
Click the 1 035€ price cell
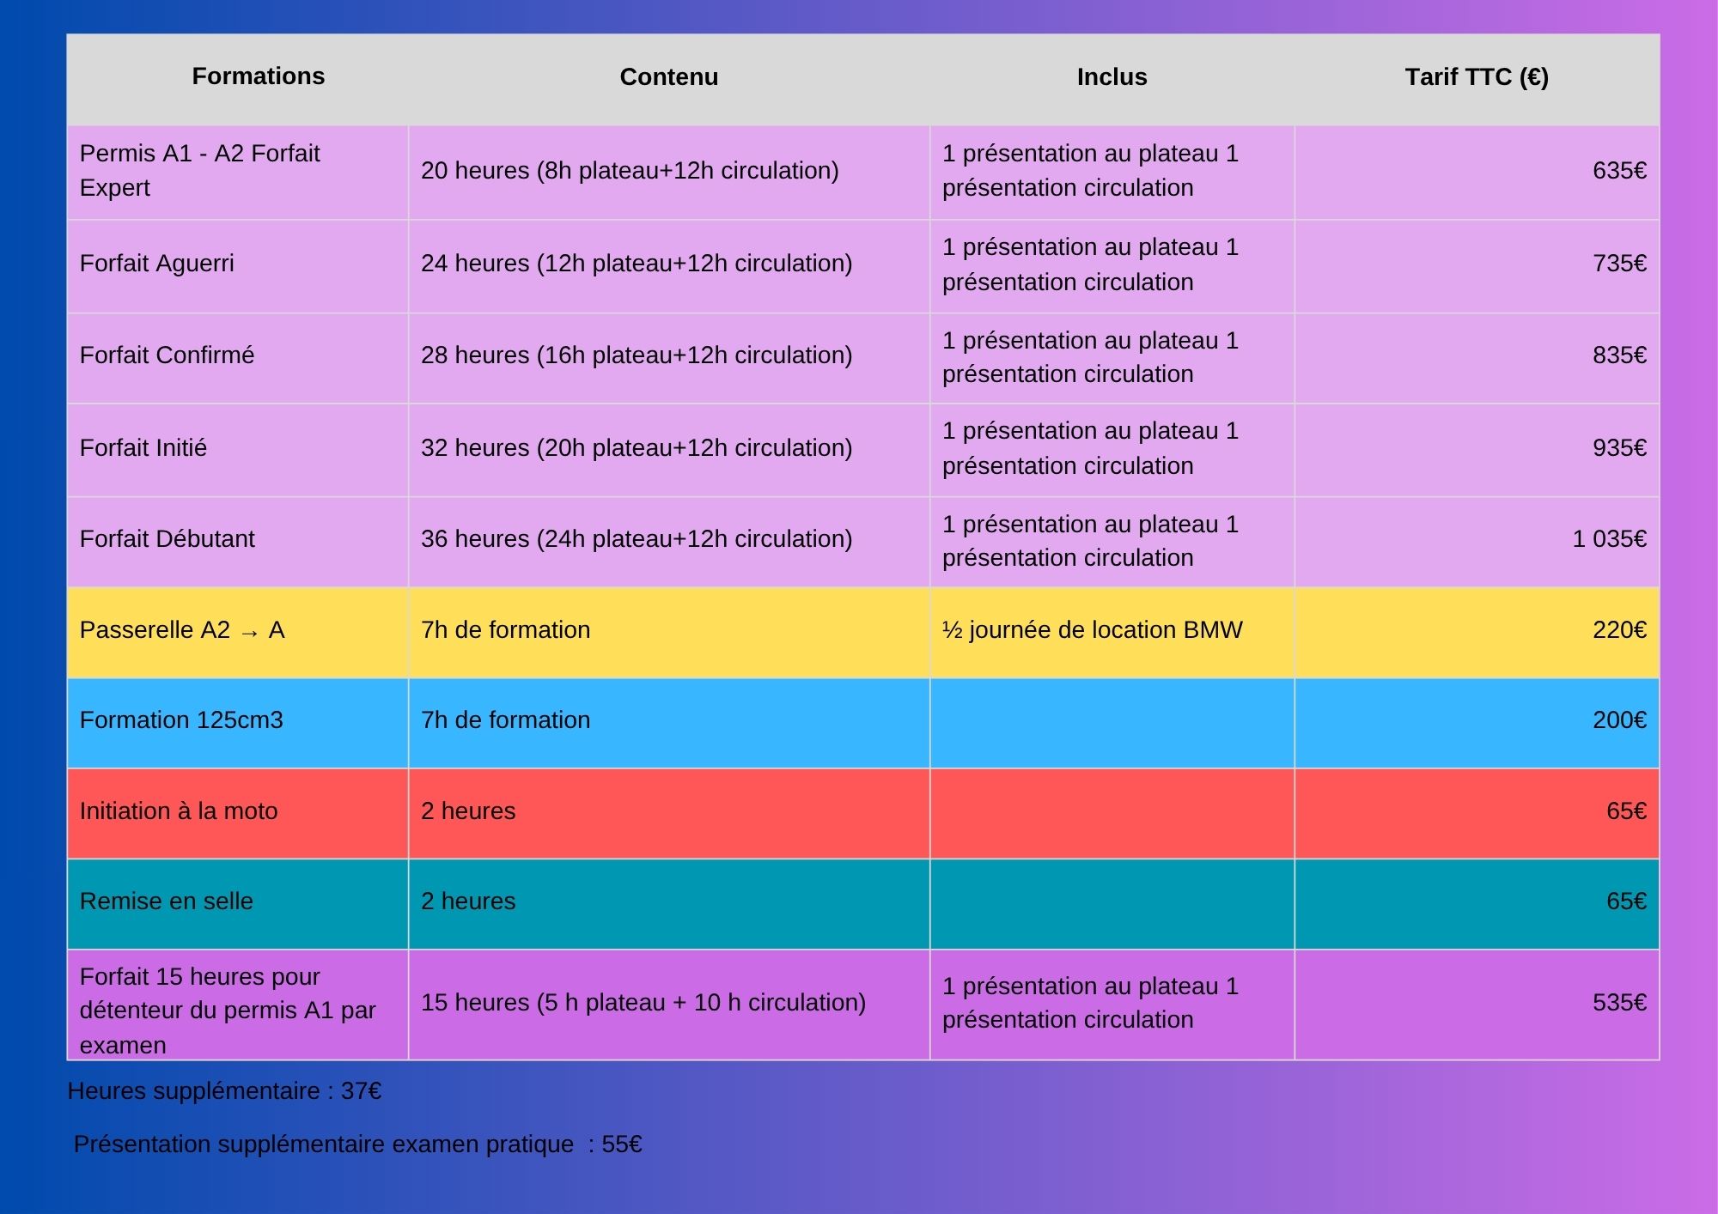[1608, 539]
